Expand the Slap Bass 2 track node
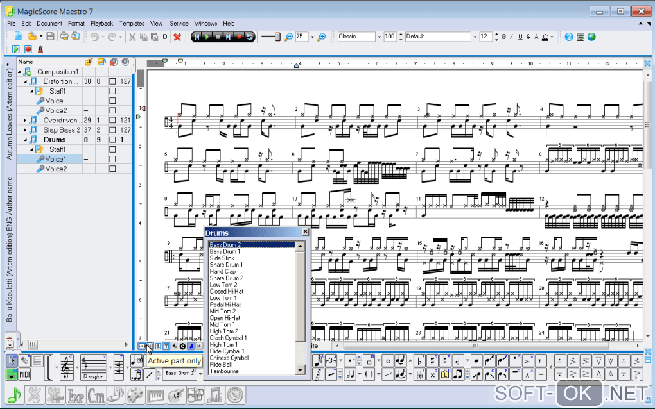Image resolution: width=655 pixels, height=409 pixels. 25,129
